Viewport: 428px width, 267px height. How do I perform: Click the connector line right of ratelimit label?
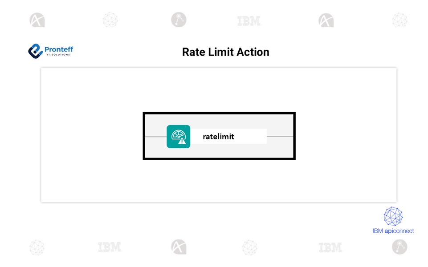pos(280,136)
